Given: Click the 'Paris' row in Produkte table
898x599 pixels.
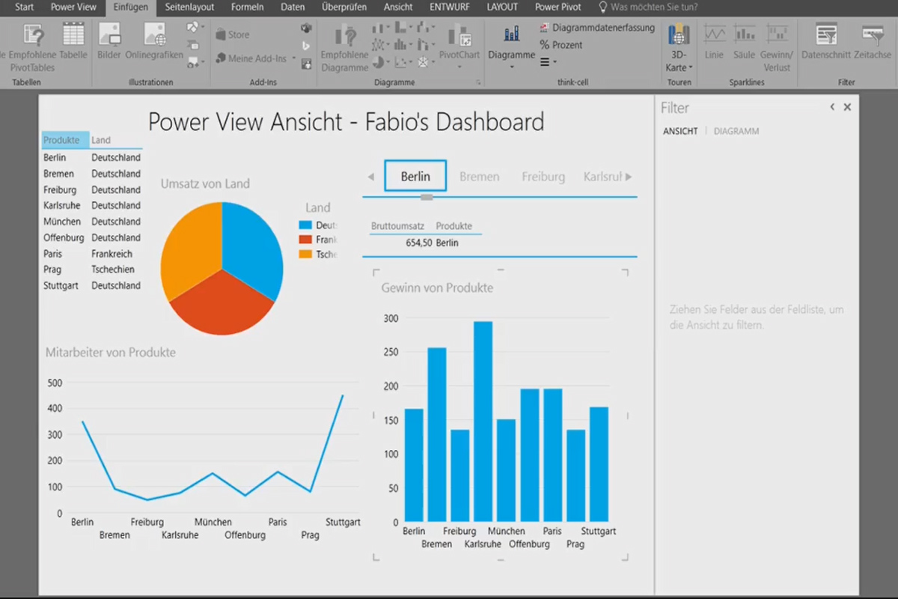Looking at the screenshot, I should click(x=91, y=254).
